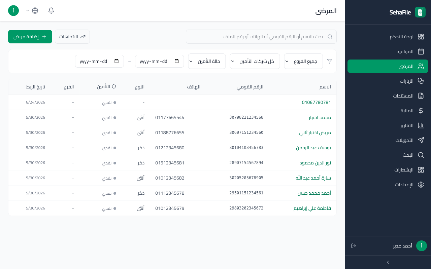The height and width of the screenshot is (269, 431).
Task: Click the SehaFile logo icon
Action: point(420,12)
